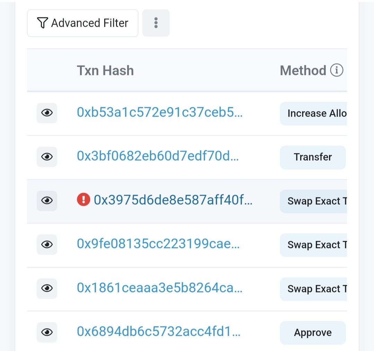Preview transaction 0x9fe08135cc22 with eye icon
The width and height of the screenshot is (374, 351).
pyautogui.click(x=47, y=245)
